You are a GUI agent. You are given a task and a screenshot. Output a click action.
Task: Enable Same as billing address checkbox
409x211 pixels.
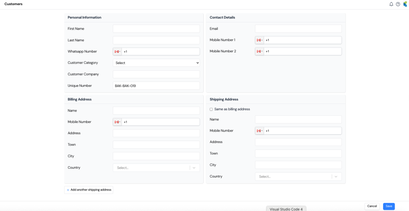click(x=211, y=109)
